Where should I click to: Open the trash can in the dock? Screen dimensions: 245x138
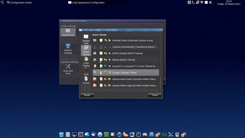pos(177,135)
